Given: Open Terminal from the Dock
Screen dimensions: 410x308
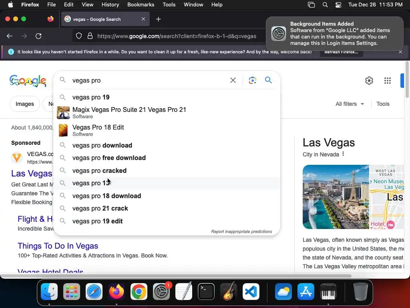Looking at the screenshot, I should pos(206,292).
